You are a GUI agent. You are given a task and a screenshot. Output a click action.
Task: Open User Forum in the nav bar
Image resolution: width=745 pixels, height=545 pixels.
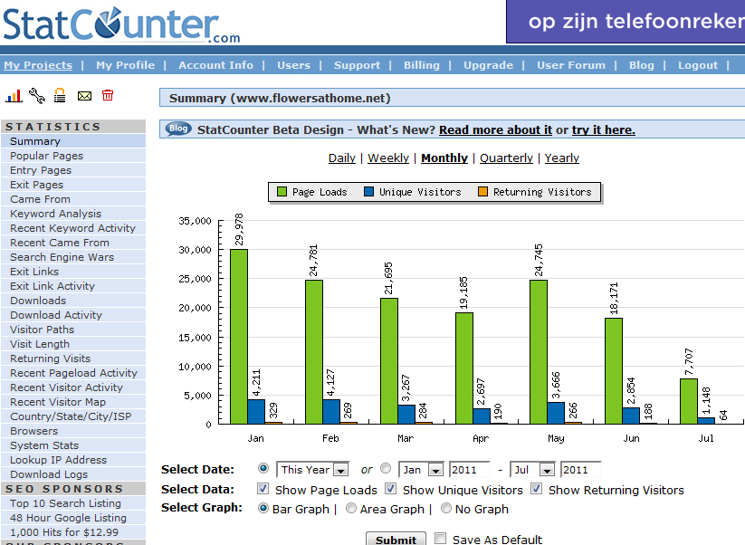[571, 65]
